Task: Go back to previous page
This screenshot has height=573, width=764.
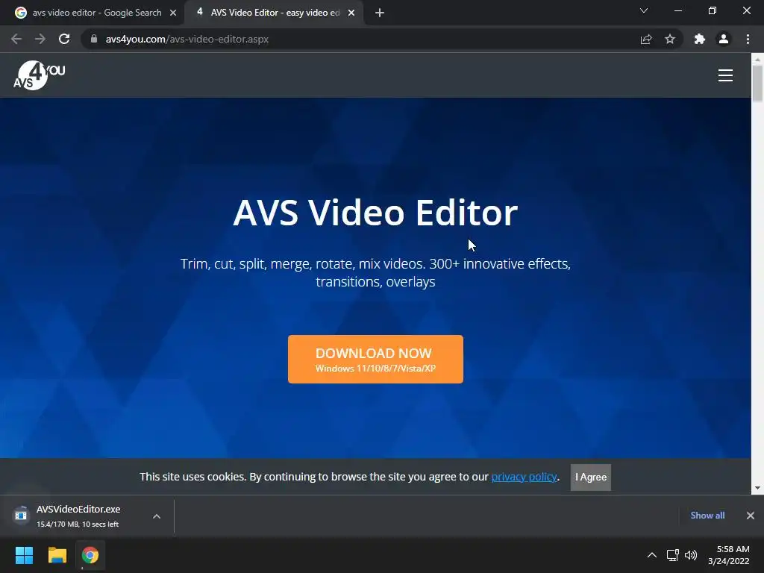Action: pos(16,39)
